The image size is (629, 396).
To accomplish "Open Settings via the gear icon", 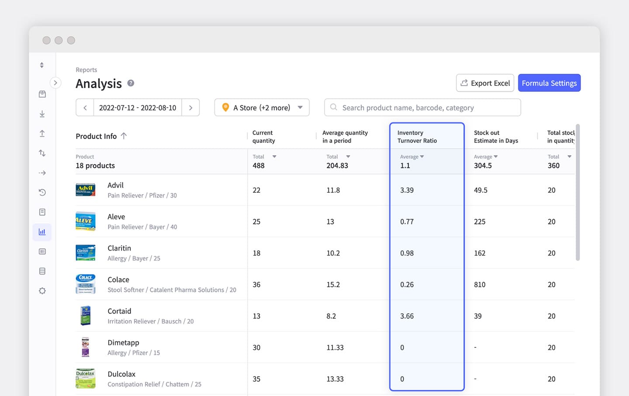I will (x=42, y=291).
